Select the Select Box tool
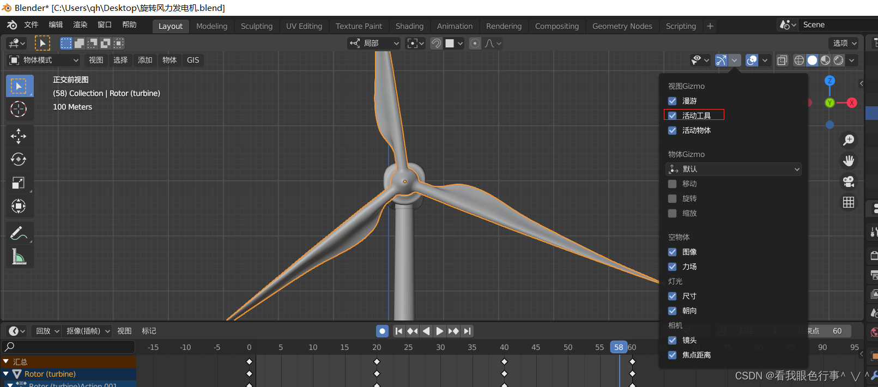 [20, 86]
